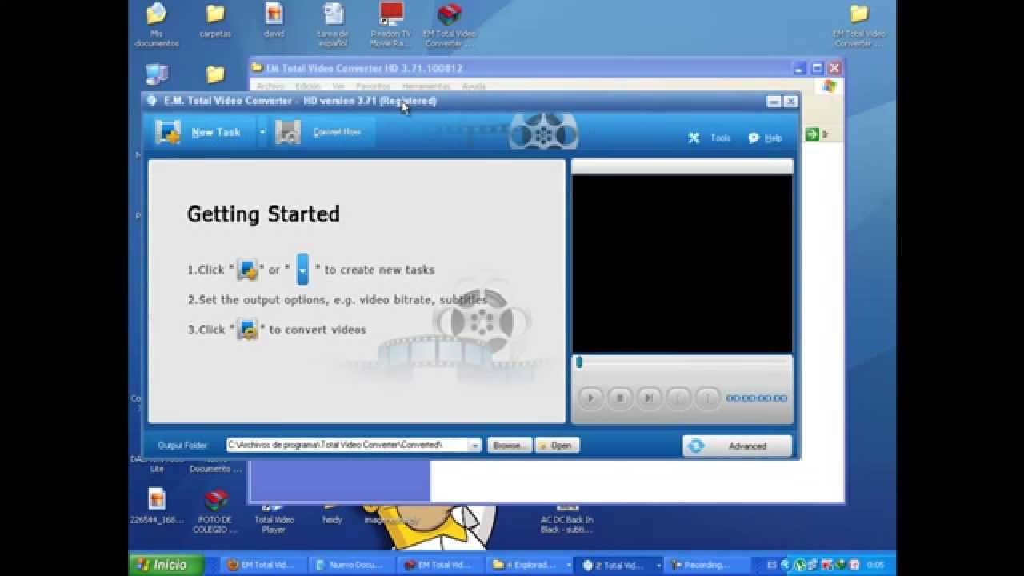The width and height of the screenshot is (1024, 576).
Task: Click the fifth round preview control button
Action: coord(707,398)
